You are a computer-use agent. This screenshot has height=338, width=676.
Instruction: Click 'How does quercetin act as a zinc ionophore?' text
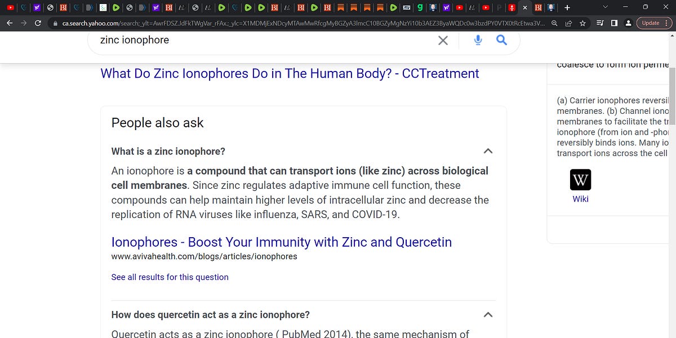pos(211,315)
